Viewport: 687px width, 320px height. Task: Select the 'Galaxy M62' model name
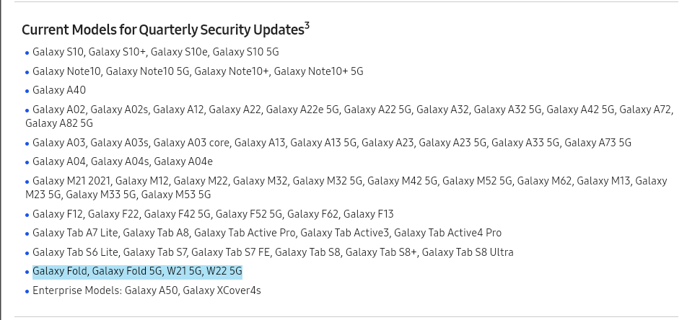pos(544,181)
